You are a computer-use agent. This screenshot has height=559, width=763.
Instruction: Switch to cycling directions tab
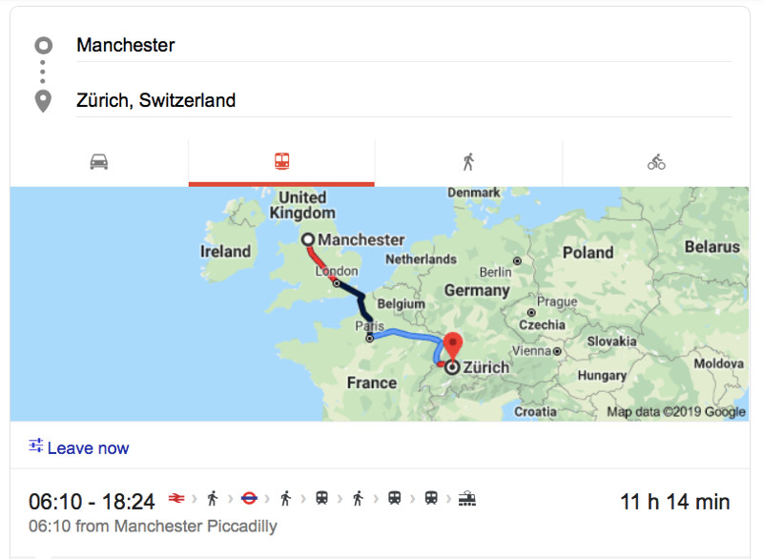click(x=656, y=162)
